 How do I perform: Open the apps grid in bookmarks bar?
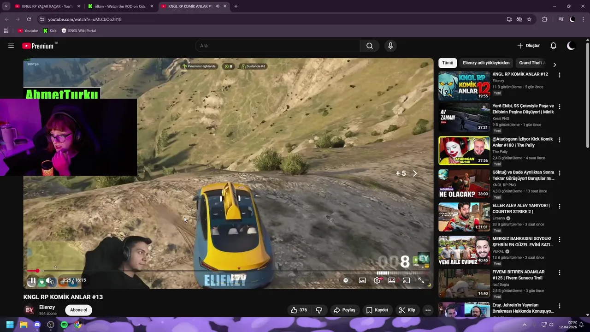(6, 31)
